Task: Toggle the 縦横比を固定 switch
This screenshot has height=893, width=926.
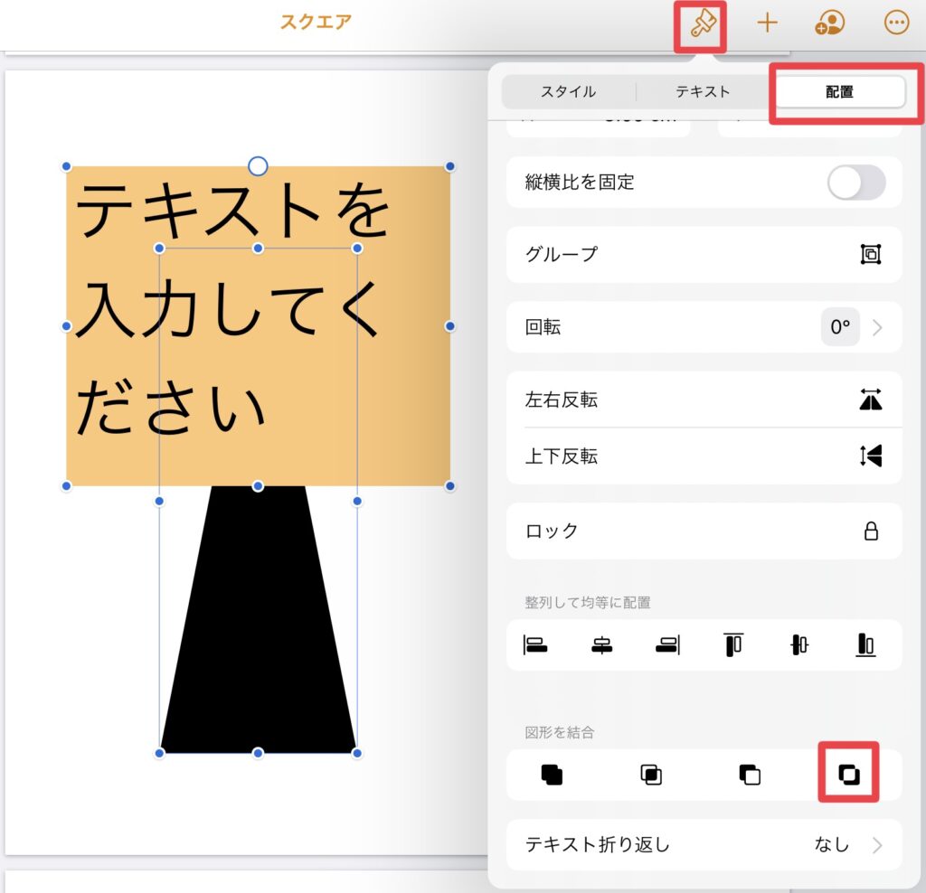Action: 855,183
